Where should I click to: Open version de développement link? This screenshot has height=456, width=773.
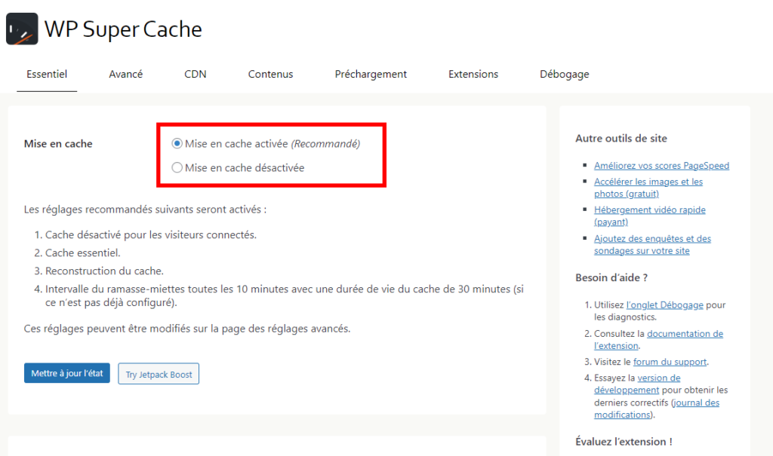(637, 384)
